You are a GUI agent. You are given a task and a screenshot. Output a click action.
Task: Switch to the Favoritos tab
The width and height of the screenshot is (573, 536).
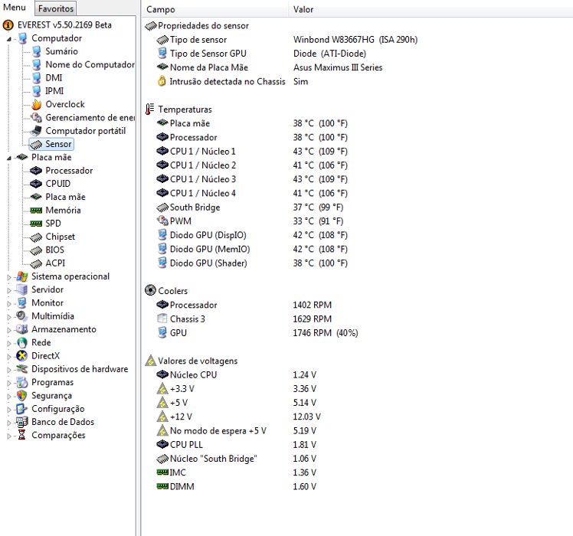coord(56,8)
